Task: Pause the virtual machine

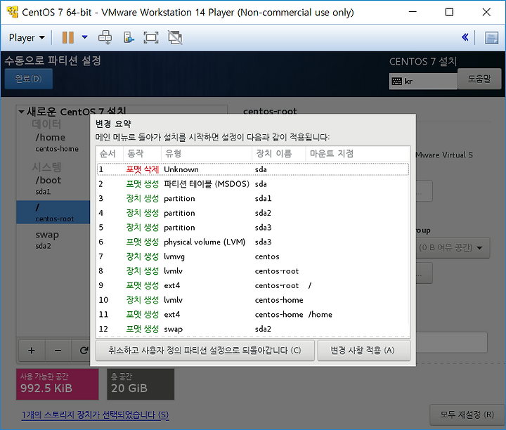Action: (x=67, y=37)
